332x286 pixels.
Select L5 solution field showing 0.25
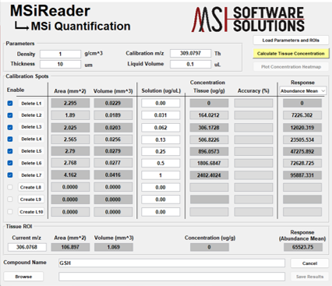pyautogui.click(x=161, y=151)
